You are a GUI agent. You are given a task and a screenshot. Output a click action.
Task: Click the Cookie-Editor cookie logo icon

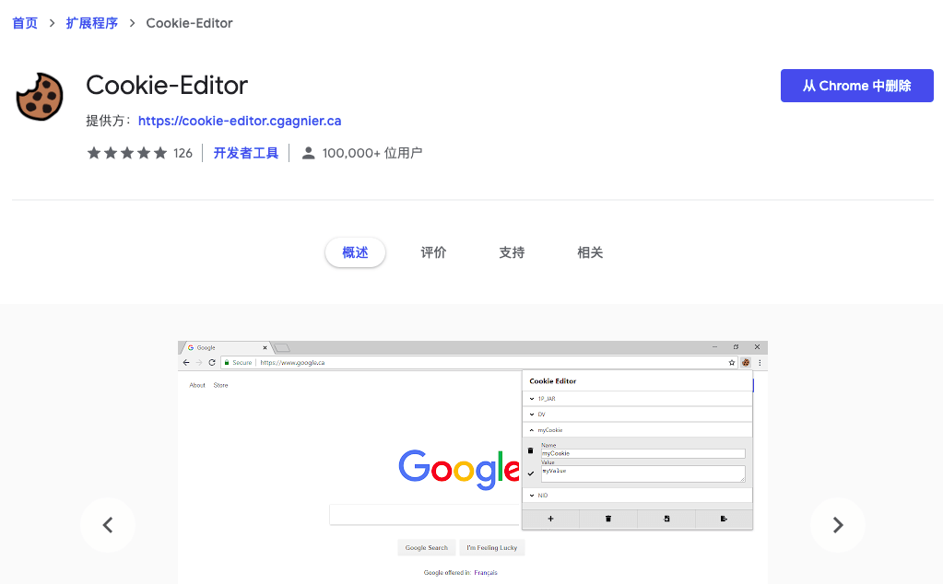tap(40, 97)
